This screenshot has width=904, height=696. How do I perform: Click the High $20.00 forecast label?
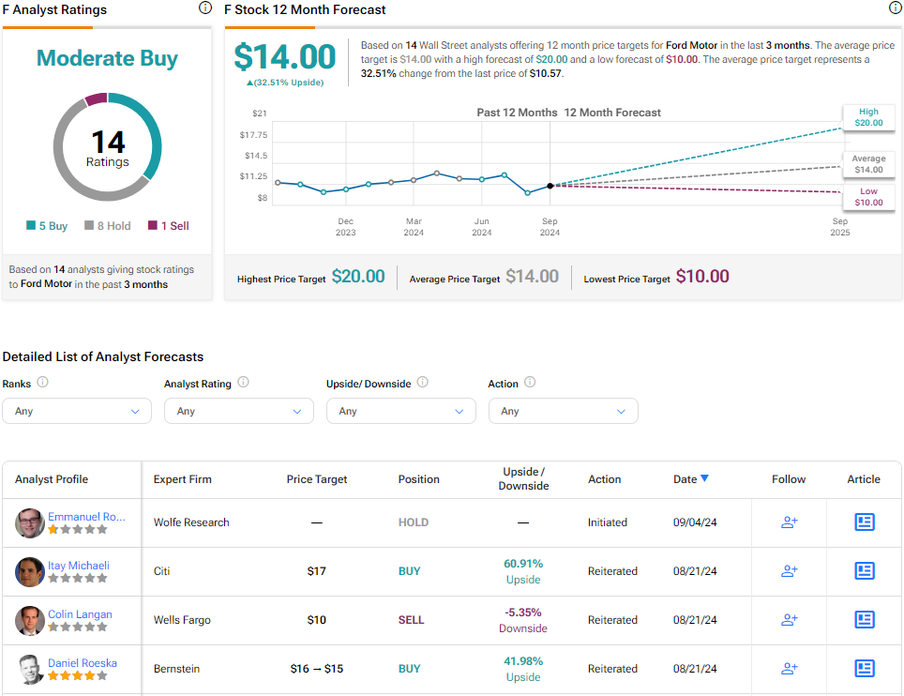(x=867, y=116)
